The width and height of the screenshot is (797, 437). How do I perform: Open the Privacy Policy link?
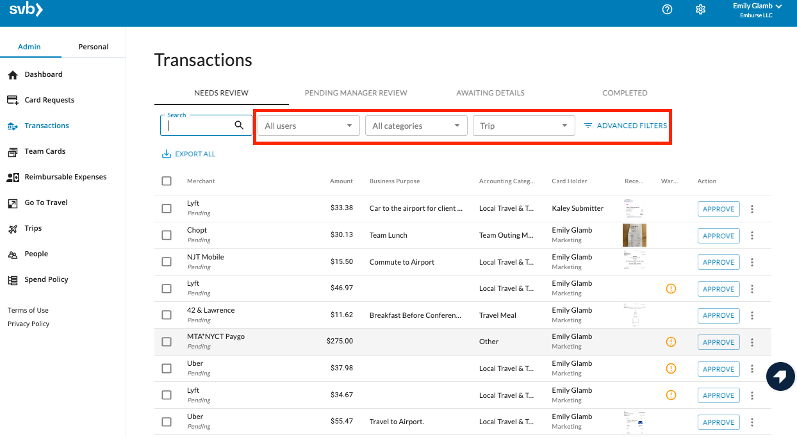[x=29, y=324]
